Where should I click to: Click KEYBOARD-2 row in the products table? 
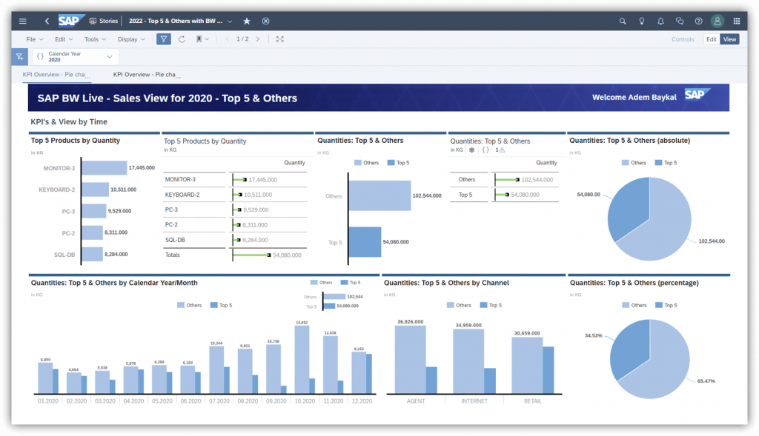(x=235, y=195)
